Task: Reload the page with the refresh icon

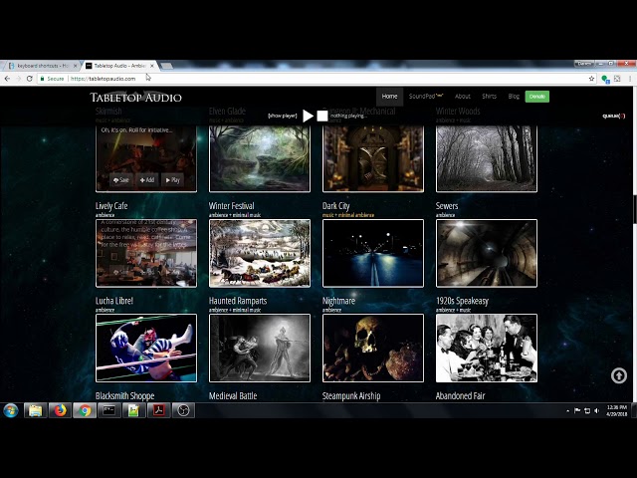Action: click(29, 79)
